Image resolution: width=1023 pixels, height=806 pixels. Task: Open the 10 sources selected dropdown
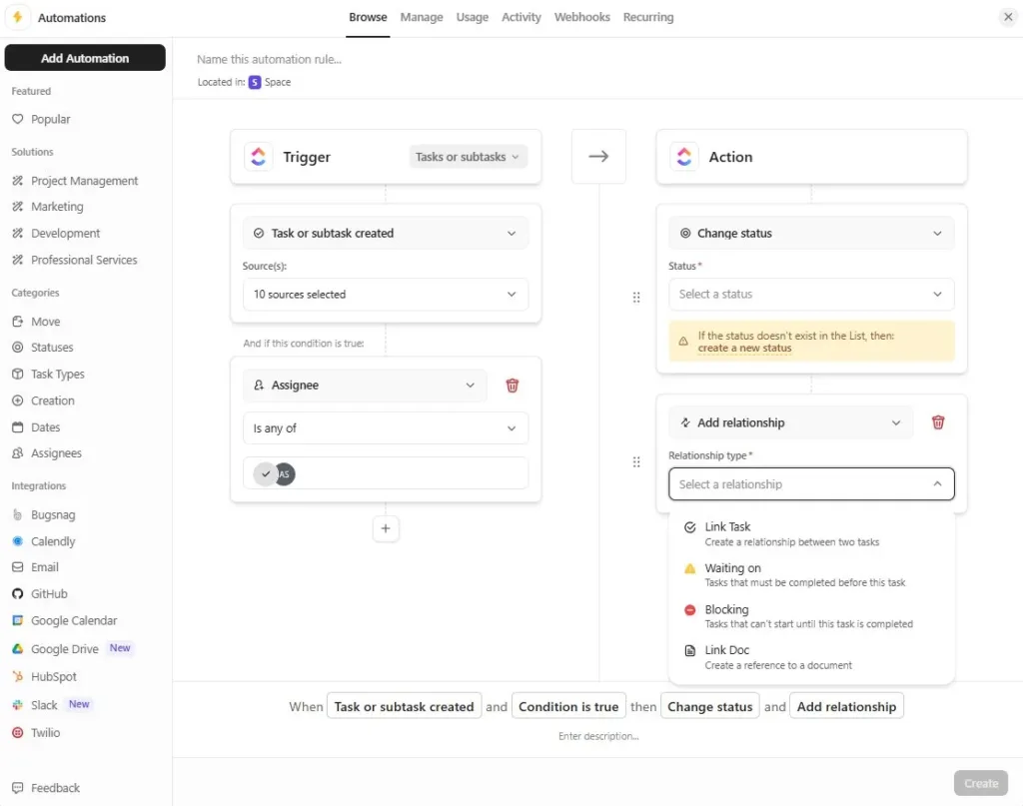386,295
